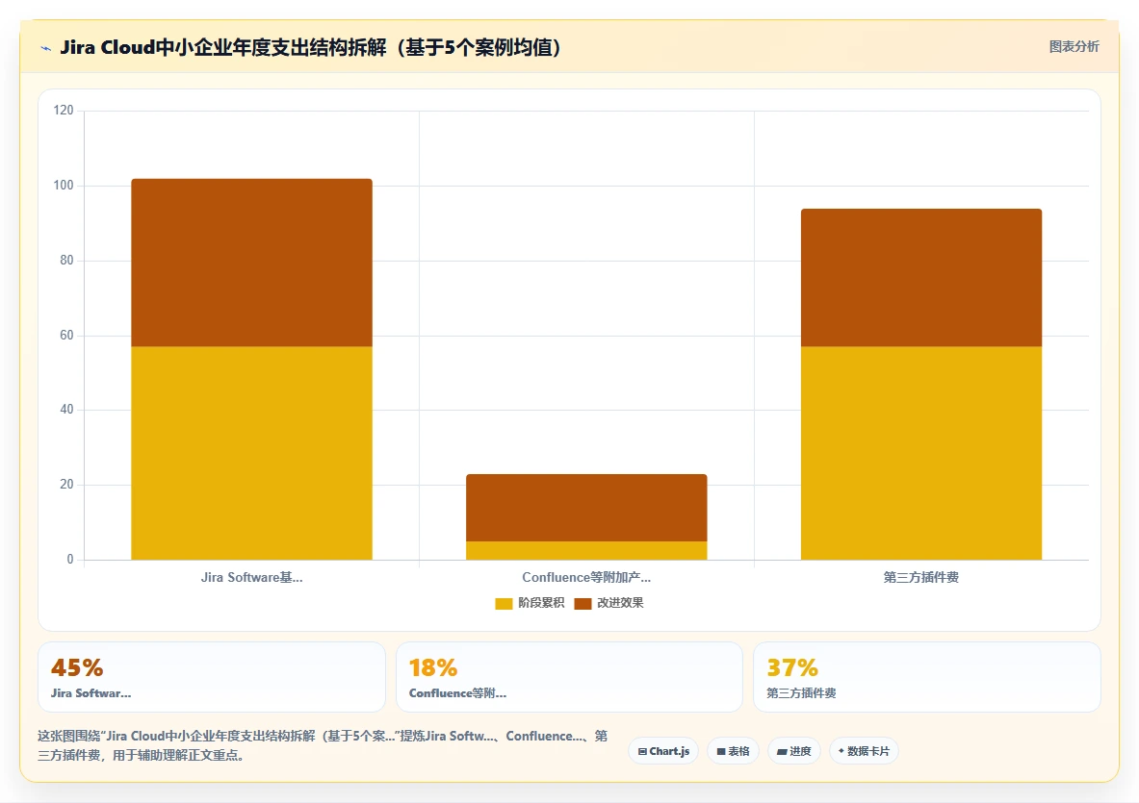The width and height of the screenshot is (1139, 803).
Task: Toggle the 改进效果 legend swatch
Action: point(582,604)
